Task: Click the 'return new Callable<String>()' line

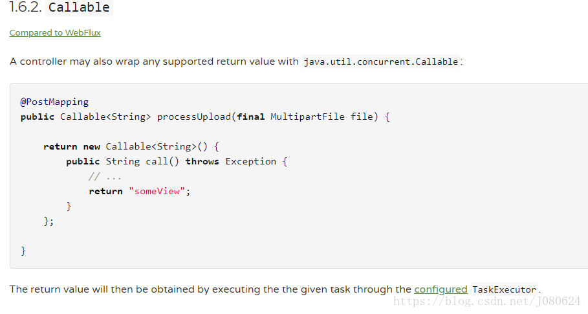Action: 131,146
